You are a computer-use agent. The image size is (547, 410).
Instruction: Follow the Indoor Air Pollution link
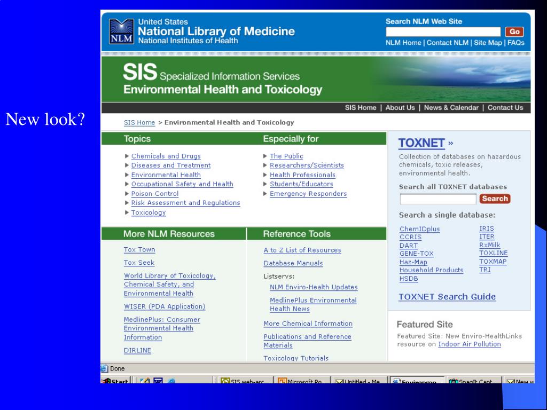[469, 344]
